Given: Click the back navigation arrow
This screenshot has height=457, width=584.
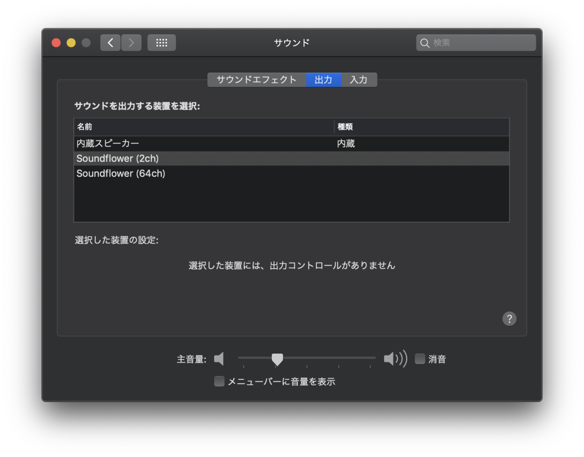Looking at the screenshot, I should click(x=110, y=42).
